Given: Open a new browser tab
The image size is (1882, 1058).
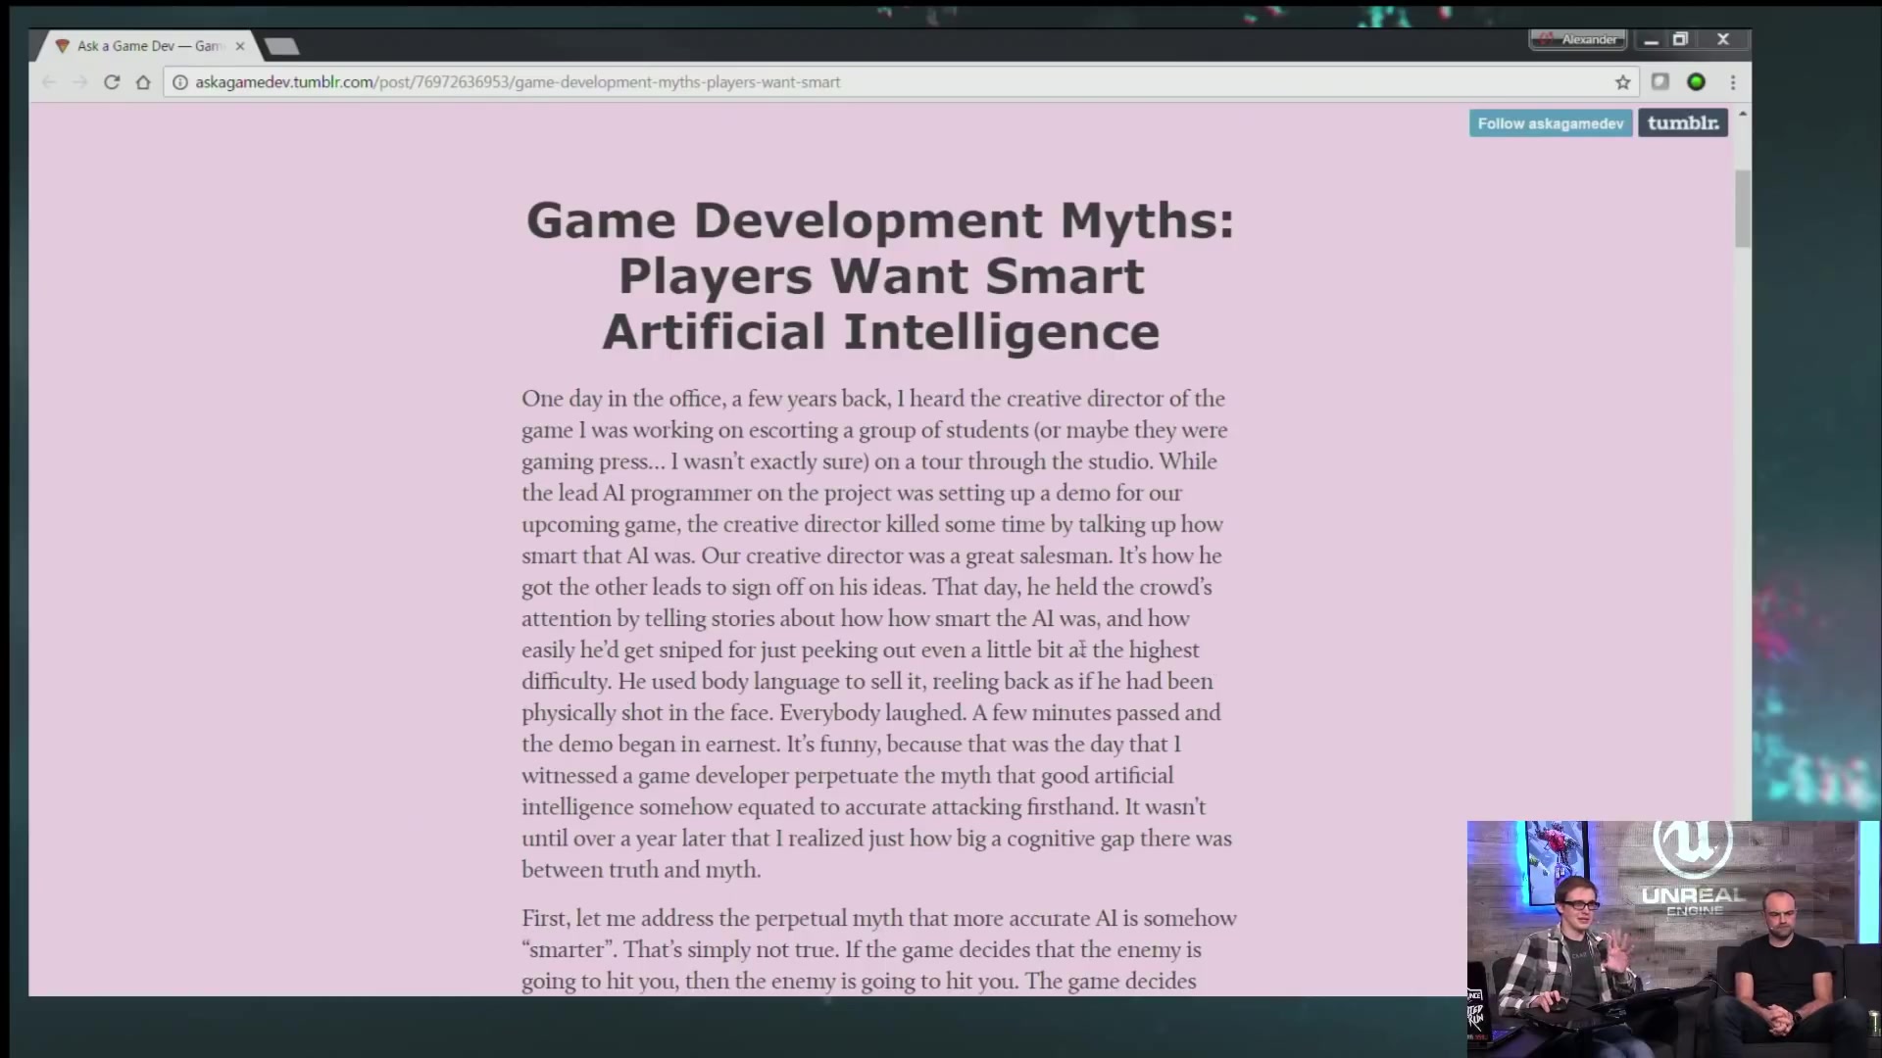Looking at the screenshot, I should pos(282,46).
